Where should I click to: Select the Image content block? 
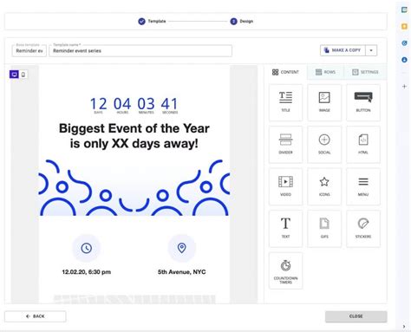[x=324, y=102]
